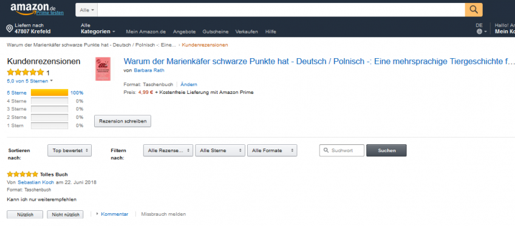This screenshot has width=515, height=226.
Task: Click the empty 1 Stern histogram bar
Action: coord(50,125)
